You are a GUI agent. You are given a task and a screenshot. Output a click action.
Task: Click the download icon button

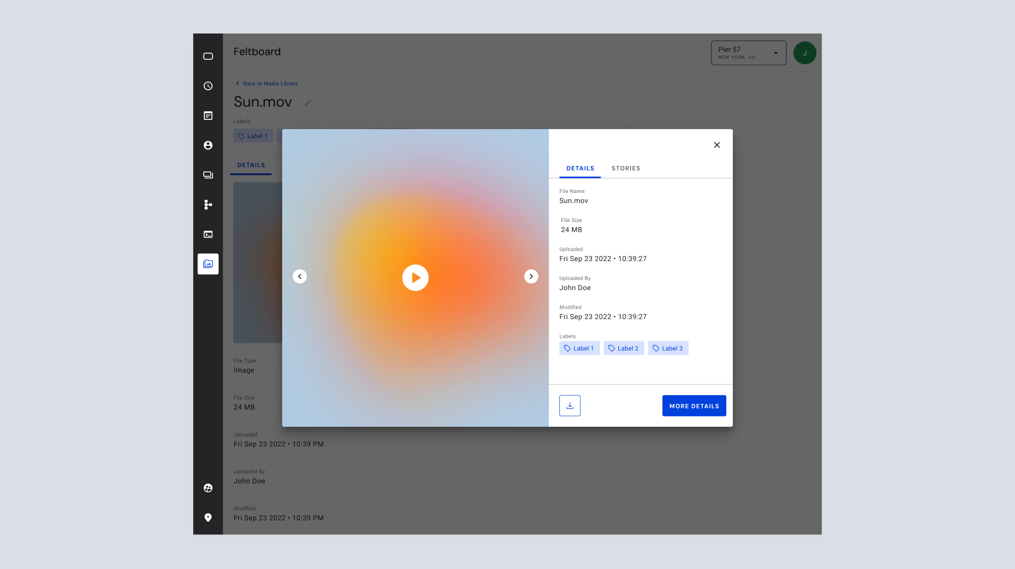[570, 405]
